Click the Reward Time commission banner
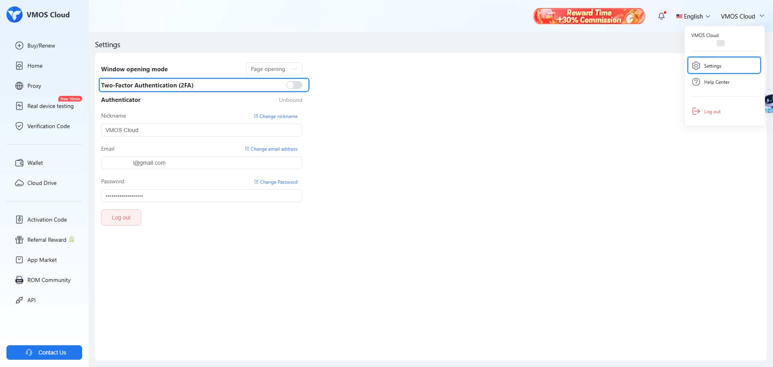This screenshot has height=367, width=773. tap(589, 16)
